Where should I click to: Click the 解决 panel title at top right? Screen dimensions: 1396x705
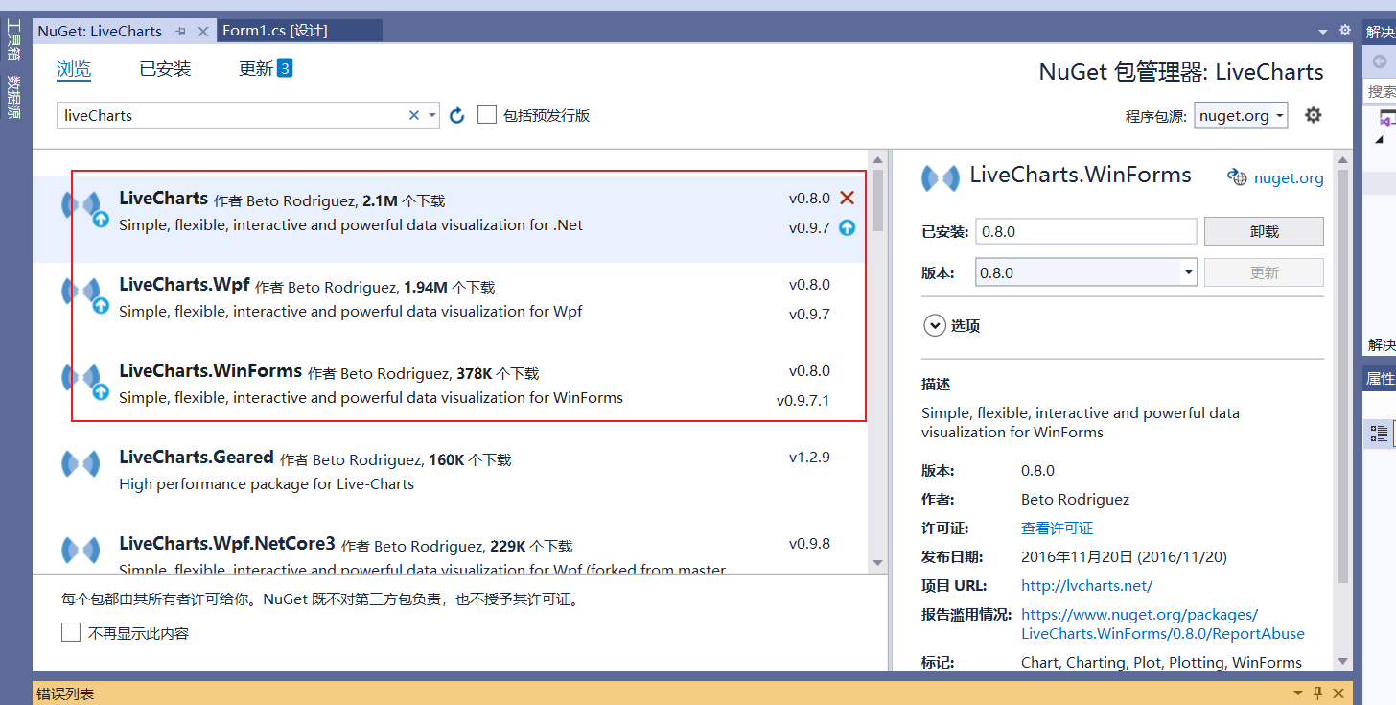[1381, 31]
